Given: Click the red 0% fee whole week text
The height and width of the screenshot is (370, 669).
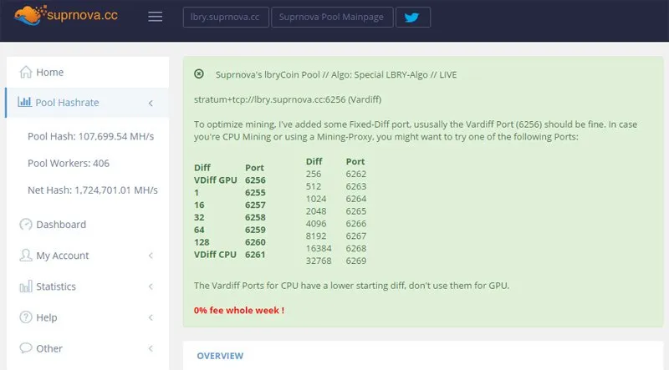Looking at the screenshot, I should coord(239,311).
